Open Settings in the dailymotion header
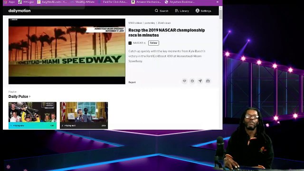Screen dimensions: 304x171 [203, 11]
